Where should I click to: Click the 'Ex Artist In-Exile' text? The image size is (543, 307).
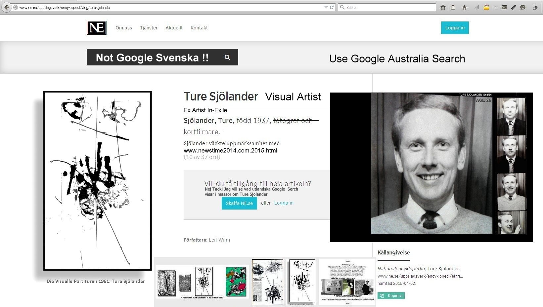(205, 110)
